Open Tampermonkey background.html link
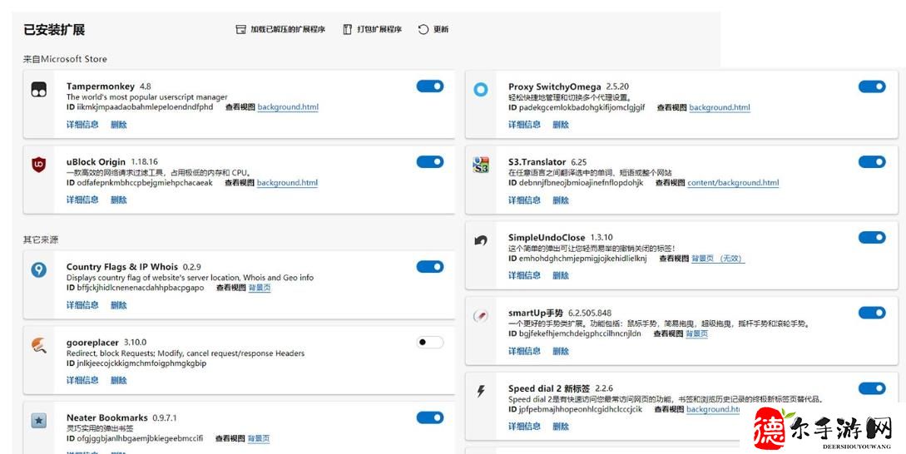This screenshot has height=454, width=906. (x=288, y=107)
